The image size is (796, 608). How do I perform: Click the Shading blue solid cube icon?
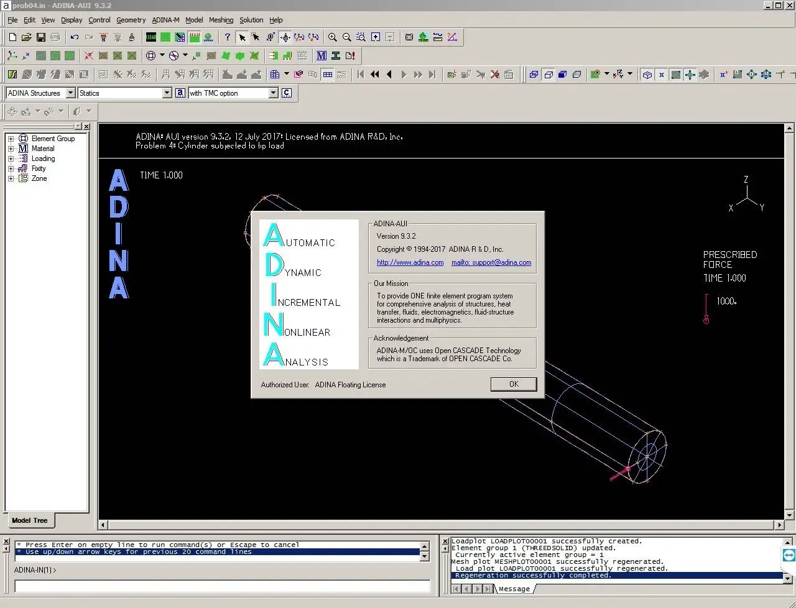pos(563,75)
